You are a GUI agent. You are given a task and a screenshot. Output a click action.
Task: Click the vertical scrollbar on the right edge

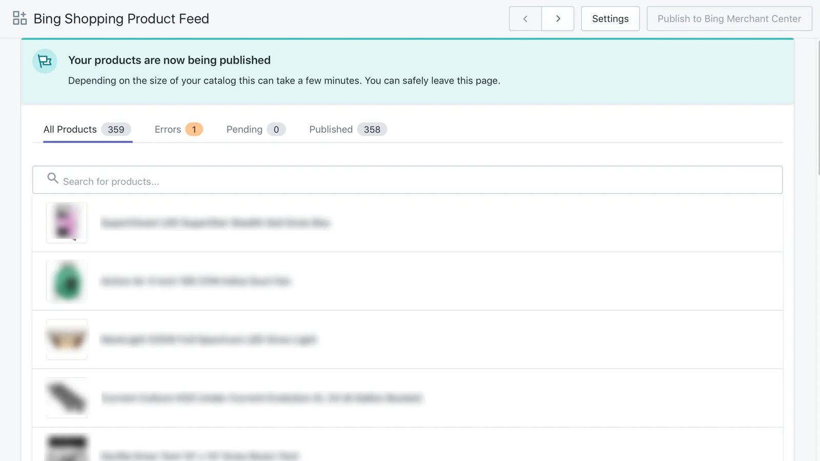tap(818, 108)
